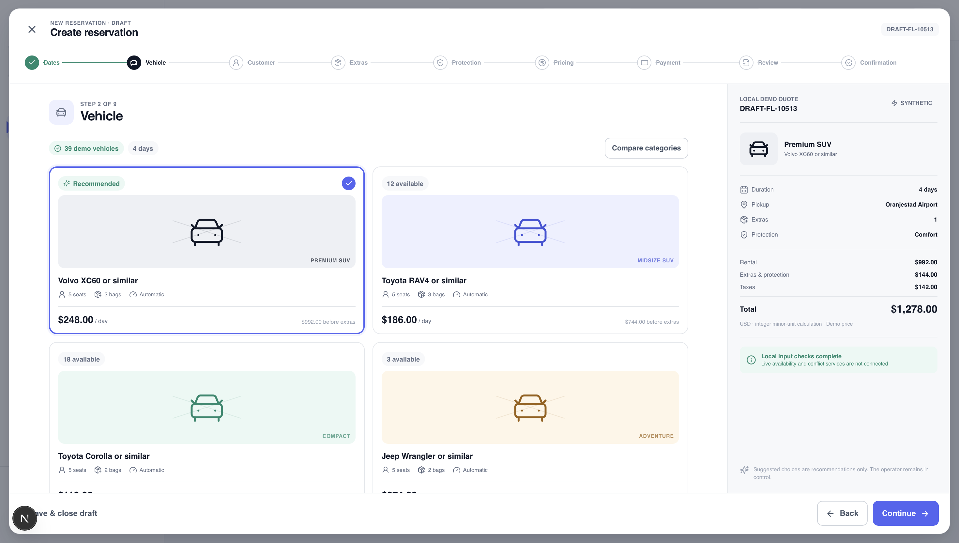Click the Premium SUV car image
The height and width of the screenshot is (543, 959).
point(206,232)
